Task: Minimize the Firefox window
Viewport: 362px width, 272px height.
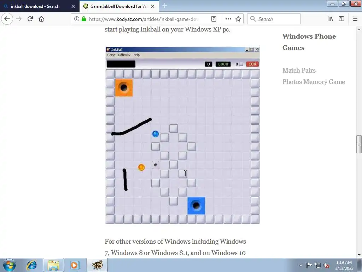Action: [x=333, y=4]
